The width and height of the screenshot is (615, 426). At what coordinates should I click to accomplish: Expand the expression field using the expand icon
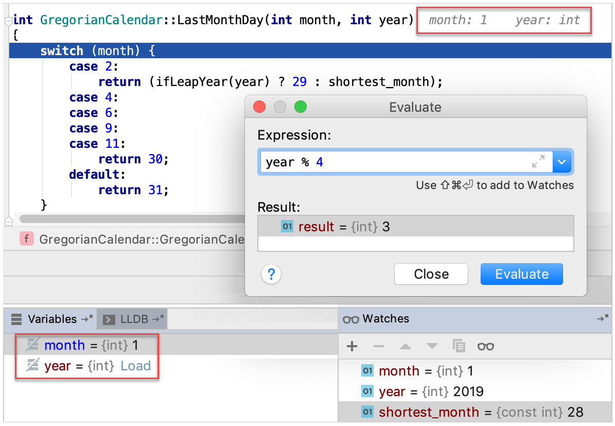[x=538, y=162]
